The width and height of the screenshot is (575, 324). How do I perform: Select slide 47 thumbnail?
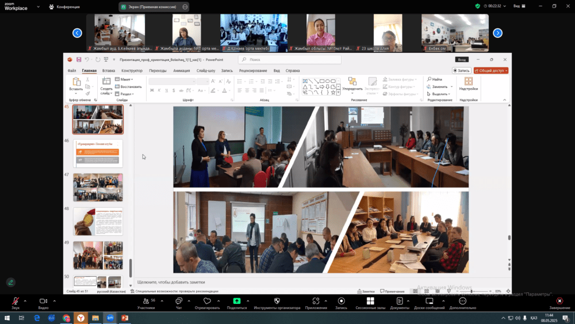[x=98, y=188]
